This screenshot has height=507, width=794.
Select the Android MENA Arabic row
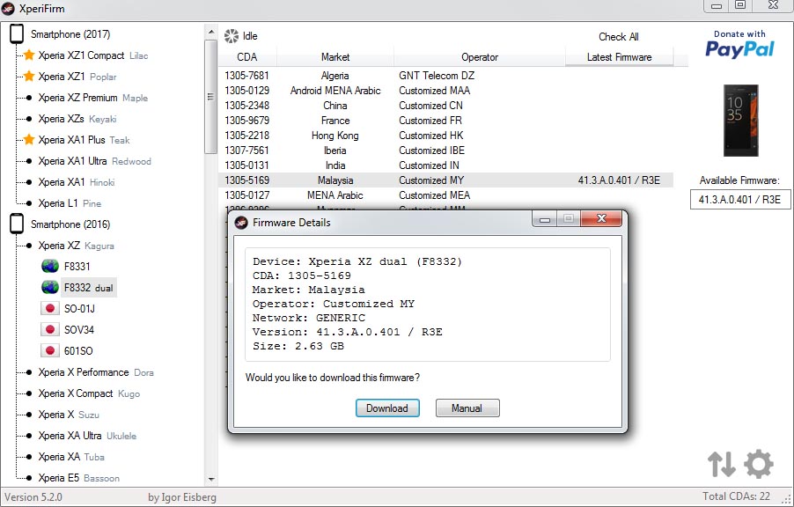point(445,91)
